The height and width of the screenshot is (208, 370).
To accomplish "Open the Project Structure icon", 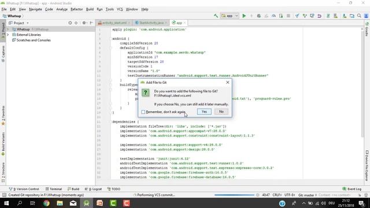I will tap(352, 16).
